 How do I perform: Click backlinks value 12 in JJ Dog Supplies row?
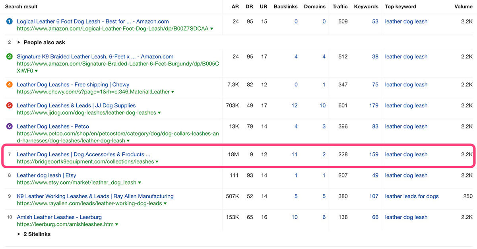(x=294, y=105)
